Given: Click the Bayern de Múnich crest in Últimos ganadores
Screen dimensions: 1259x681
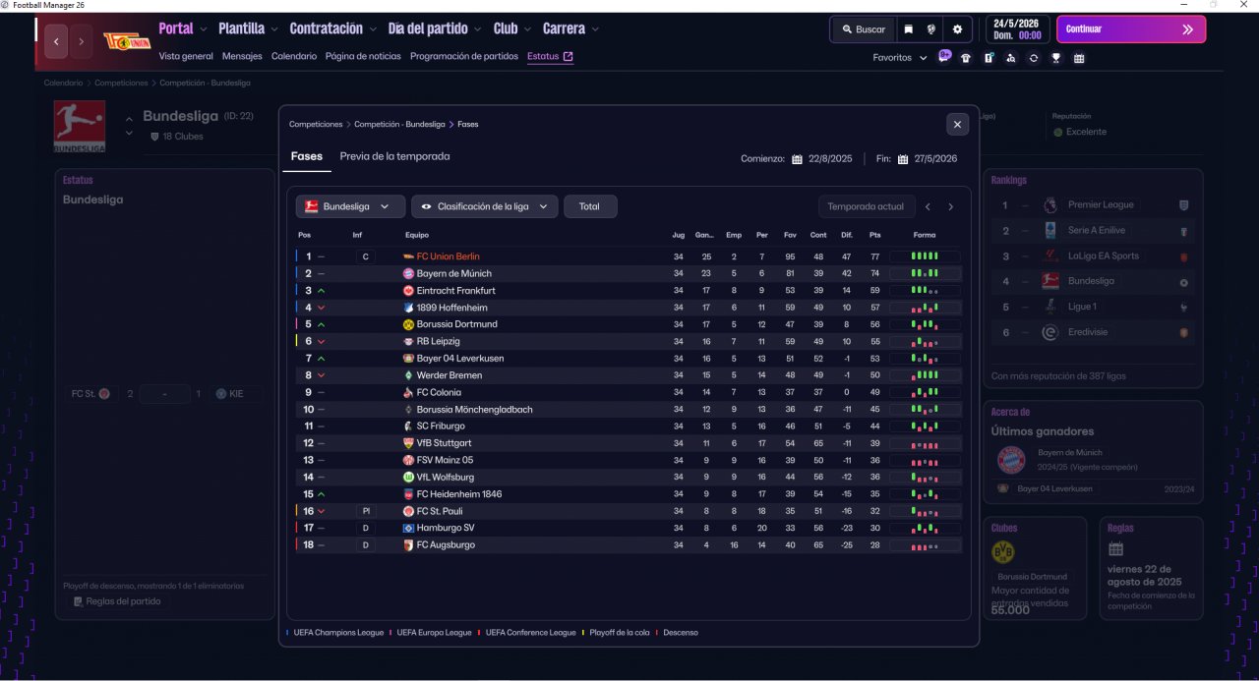Looking at the screenshot, I should (1011, 459).
